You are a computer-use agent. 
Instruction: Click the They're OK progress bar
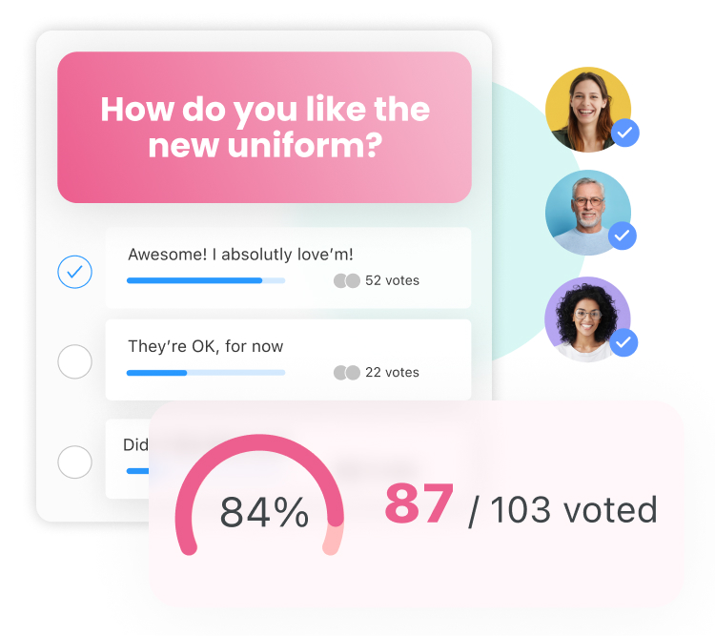coord(206,372)
